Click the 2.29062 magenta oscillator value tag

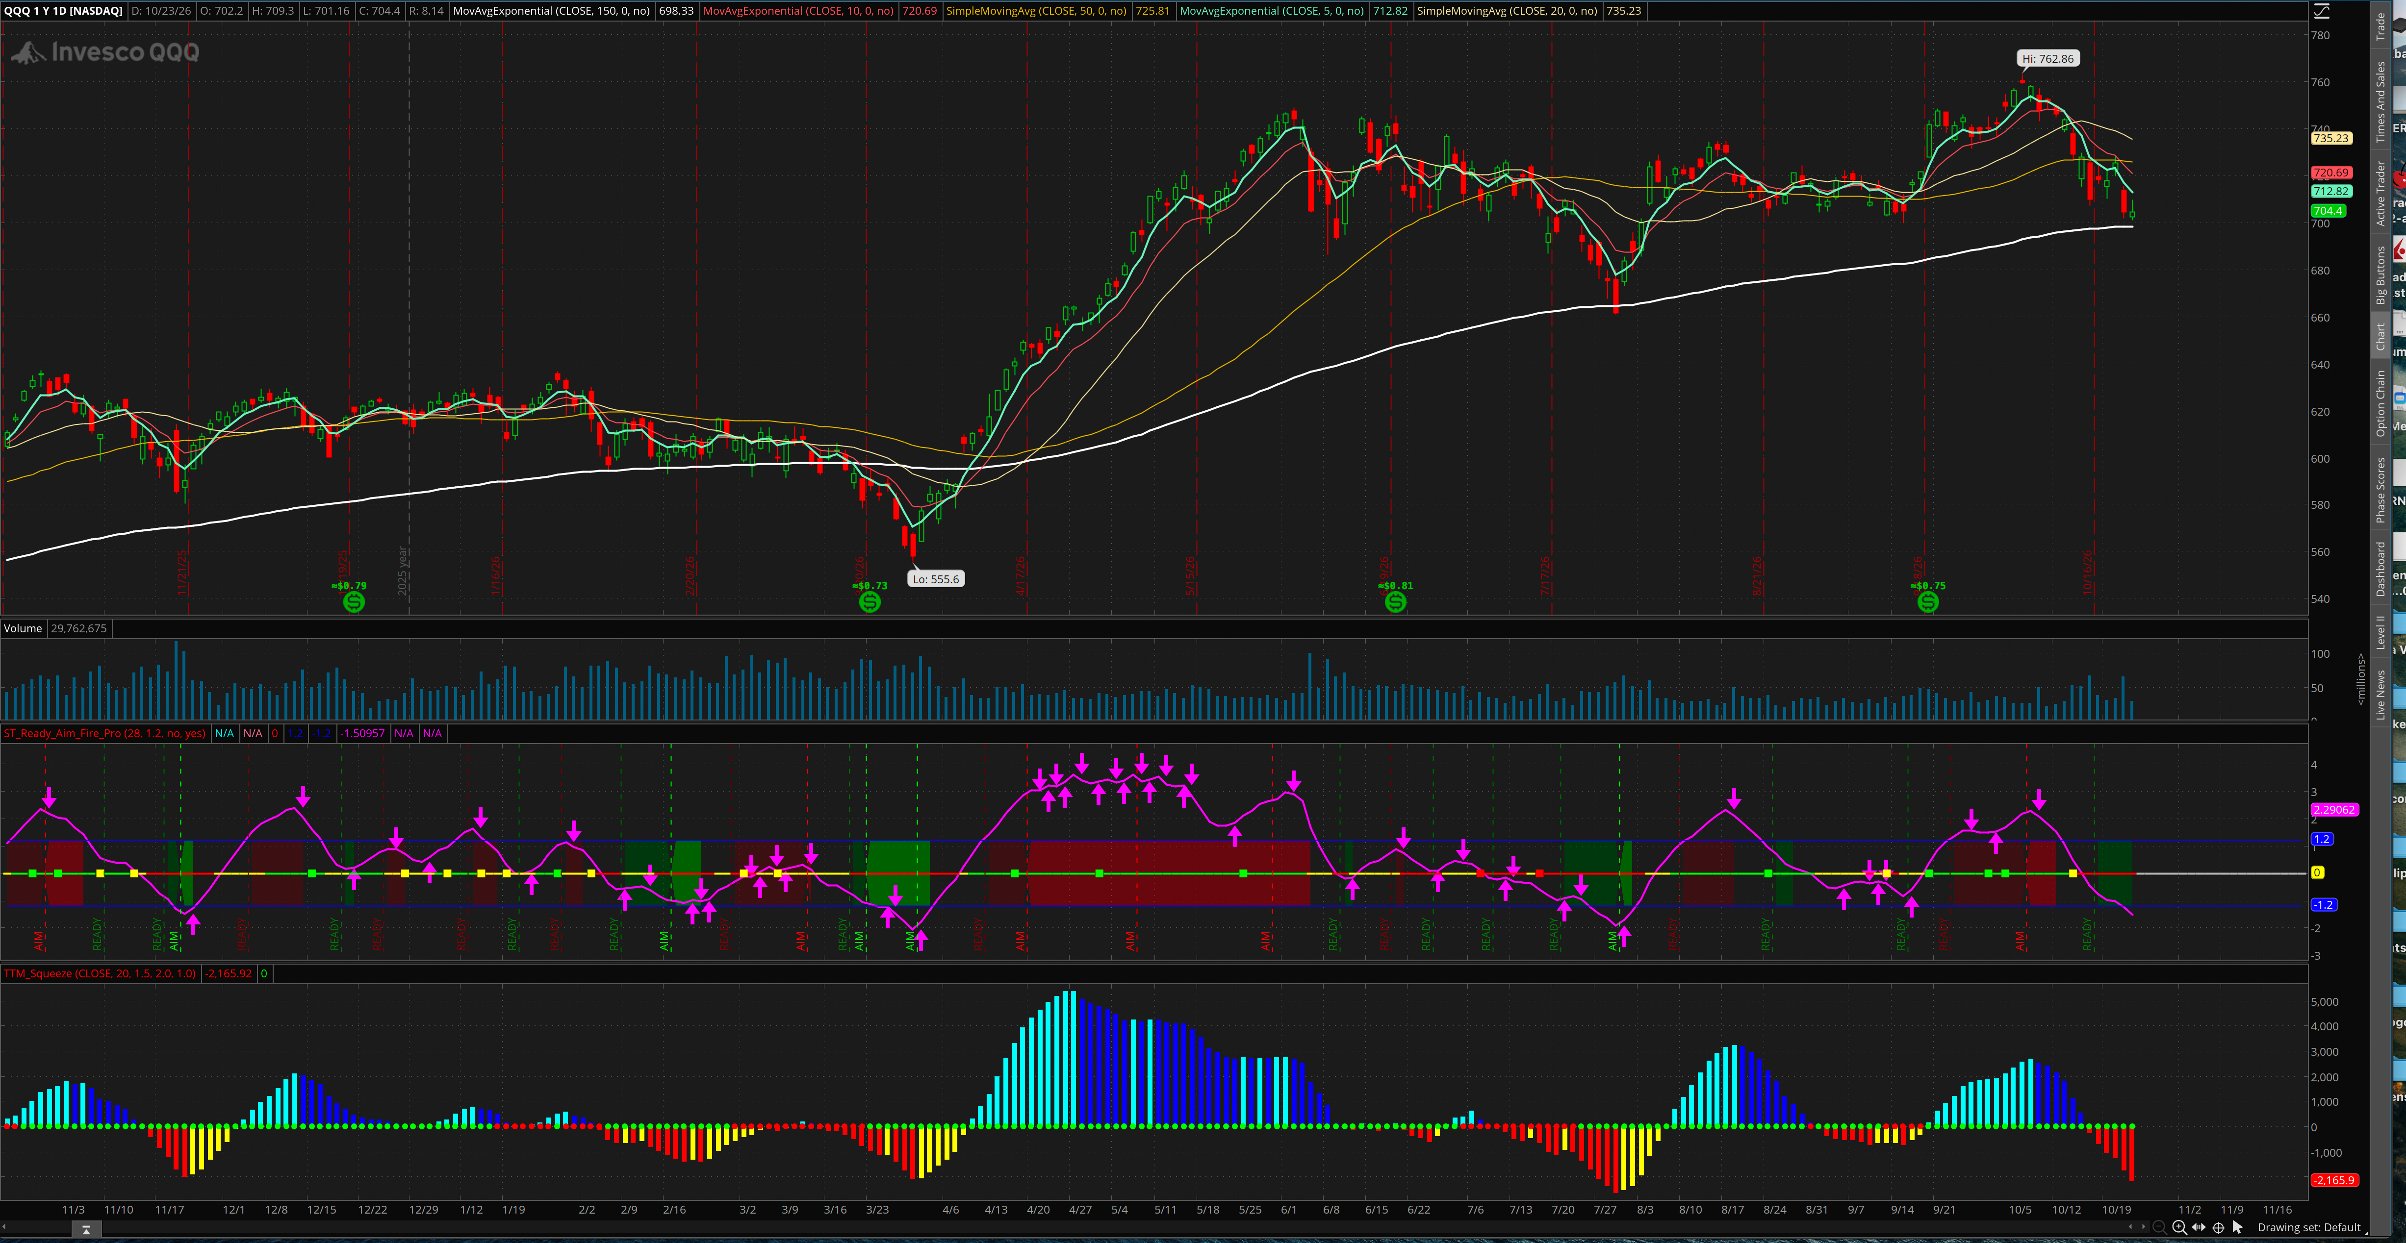pos(2334,809)
